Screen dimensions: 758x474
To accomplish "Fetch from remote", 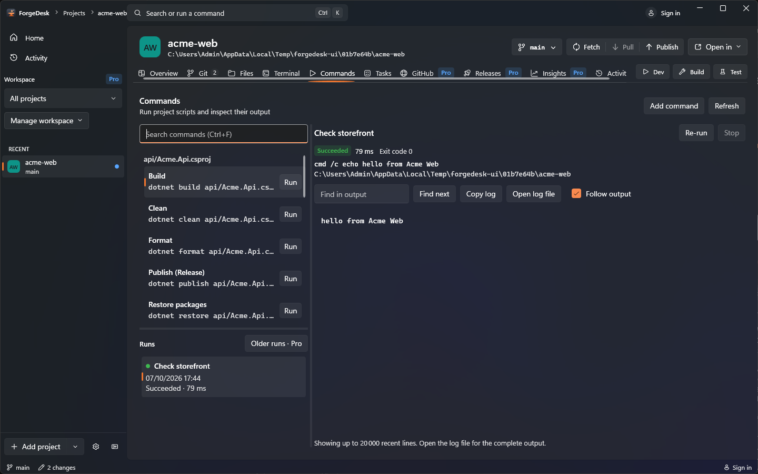I will [586, 47].
